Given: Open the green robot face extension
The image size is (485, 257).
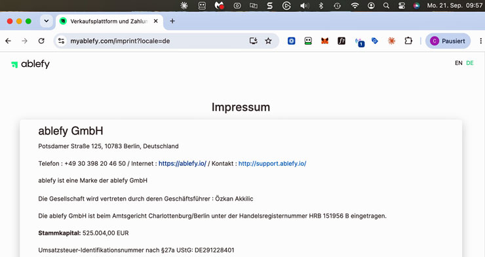Looking at the screenshot, I should [308, 41].
